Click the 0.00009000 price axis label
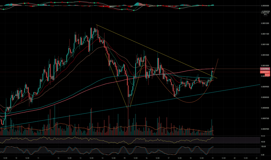The image size is (271, 160). (265, 87)
